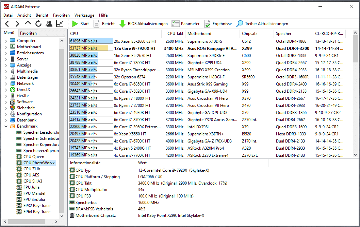Open Speicherverzögerung benchmark

coord(38,151)
